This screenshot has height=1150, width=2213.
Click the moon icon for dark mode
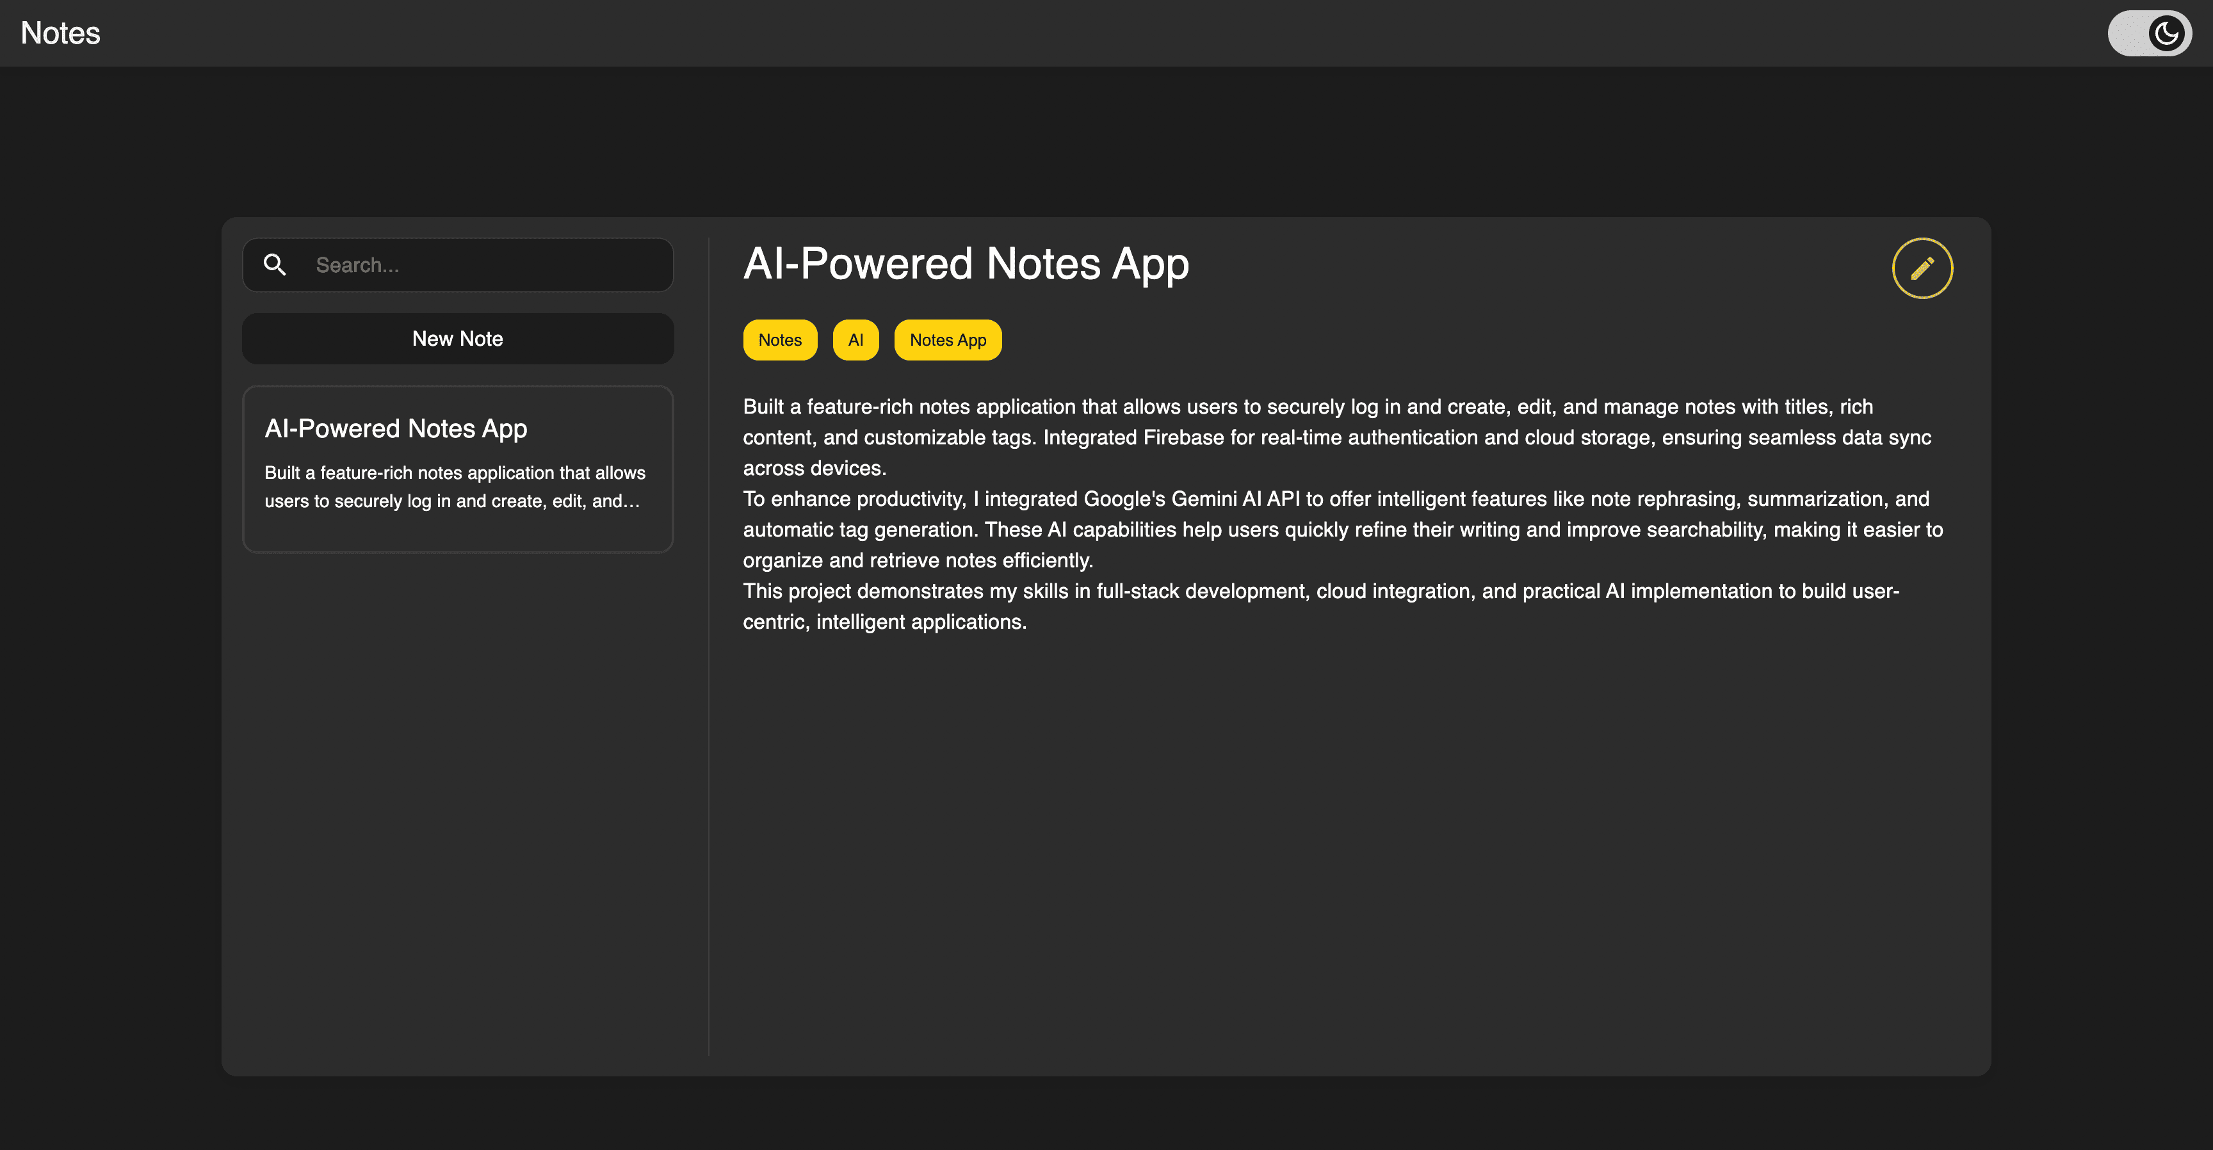(x=2164, y=33)
